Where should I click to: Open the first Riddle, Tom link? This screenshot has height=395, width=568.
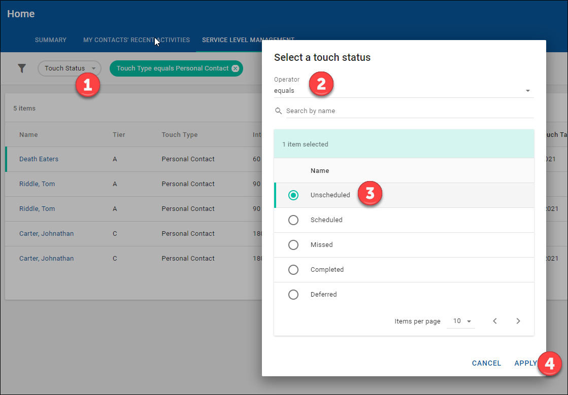coord(37,184)
